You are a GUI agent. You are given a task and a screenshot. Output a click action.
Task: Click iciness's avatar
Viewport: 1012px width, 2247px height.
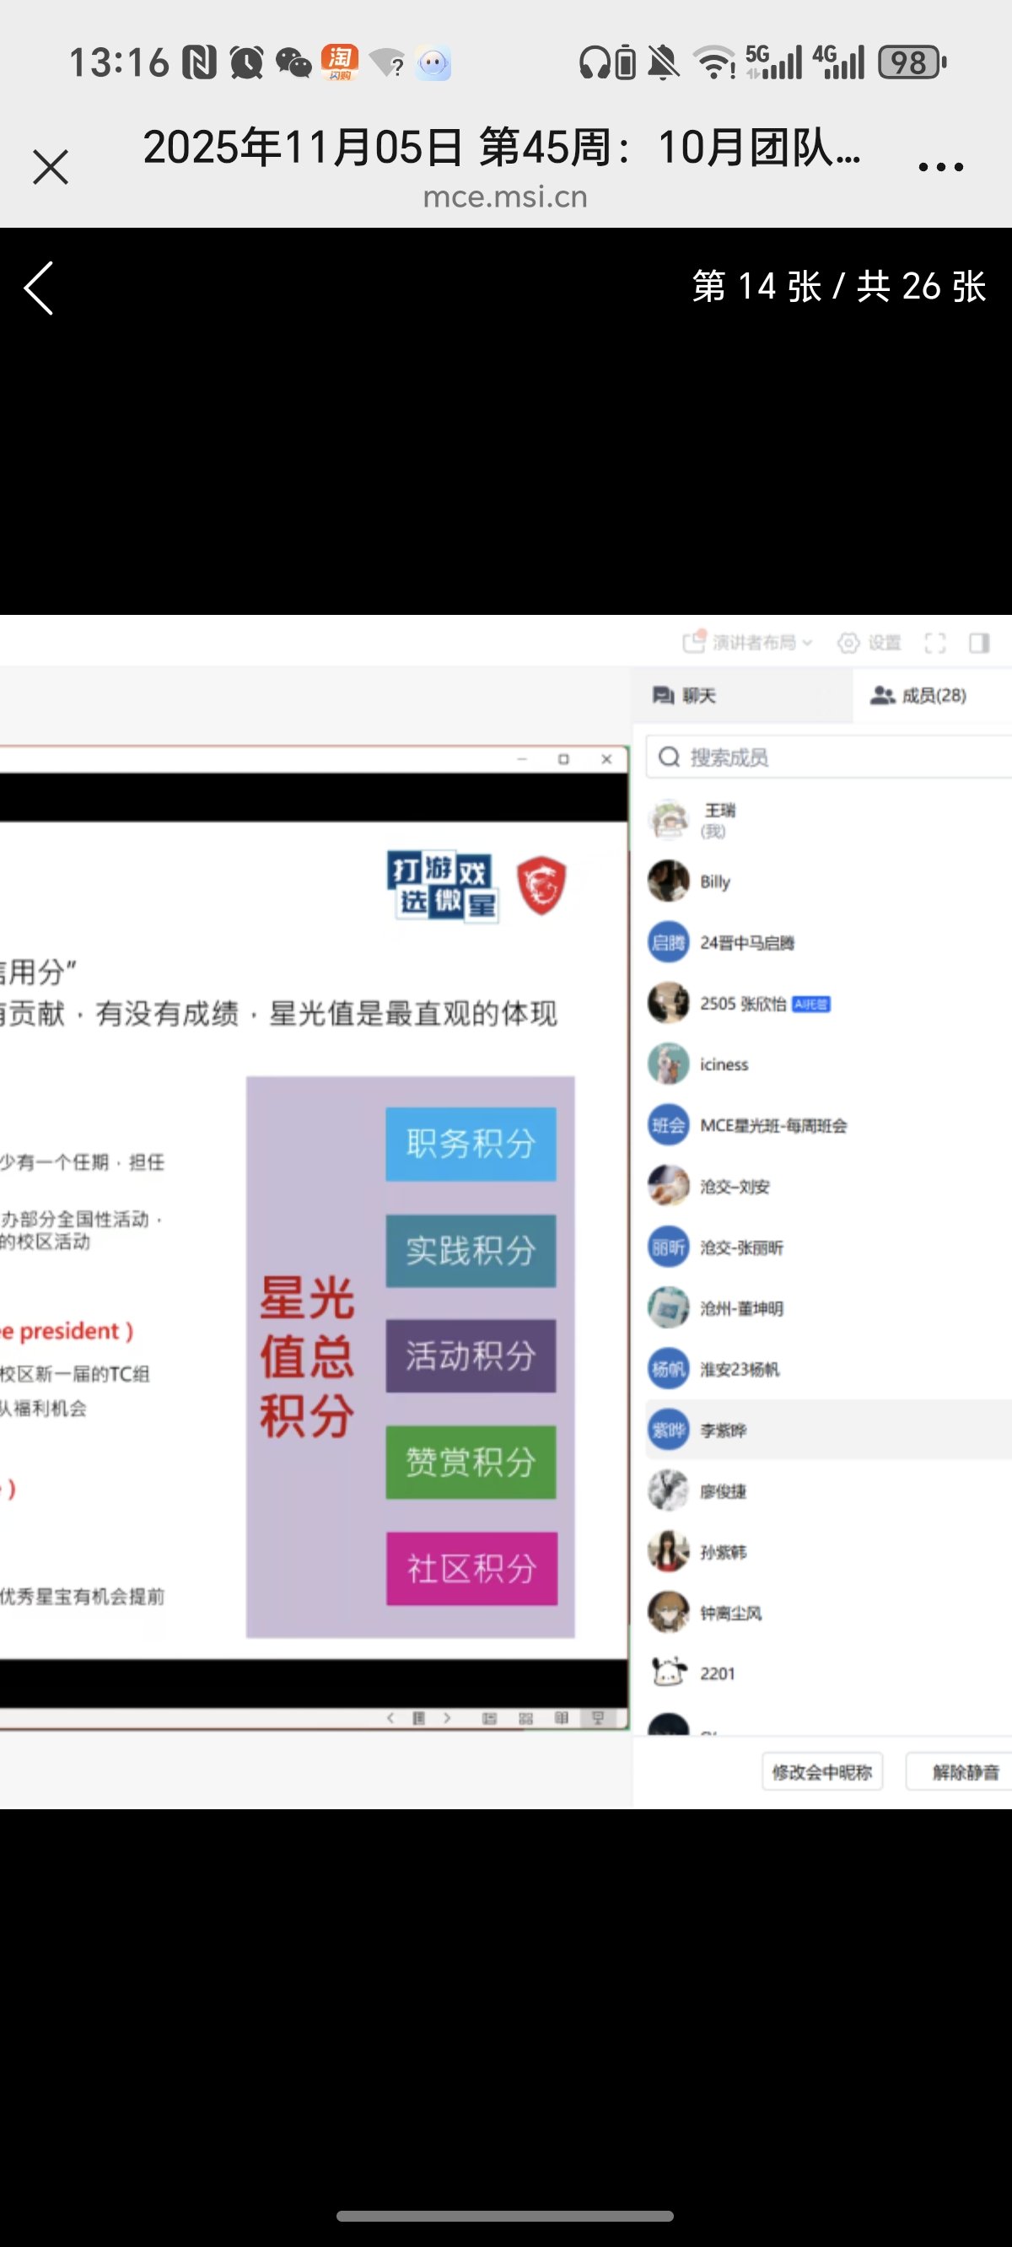pyautogui.click(x=668, y=1064)
